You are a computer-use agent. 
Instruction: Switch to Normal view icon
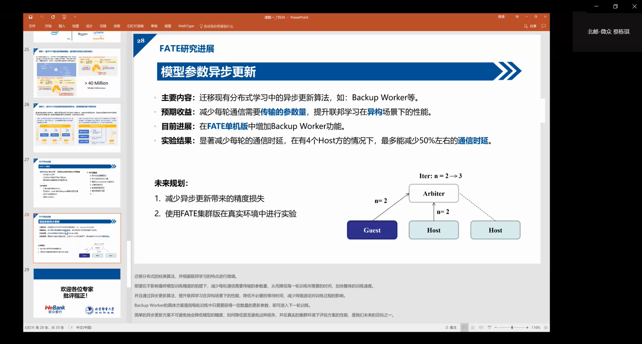click(464, 328)
